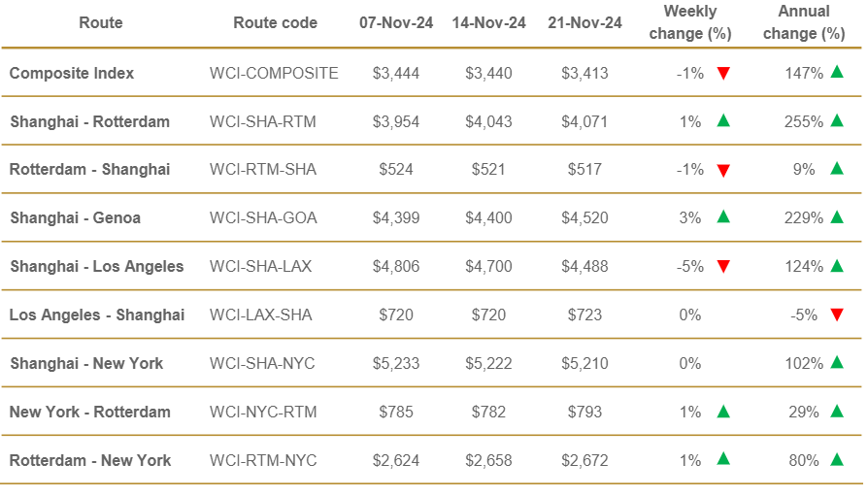Viewport: 868px width, 497px height.
Task: Click the red down arrow next to -5% annual change
Action: (x=837, y=315)
